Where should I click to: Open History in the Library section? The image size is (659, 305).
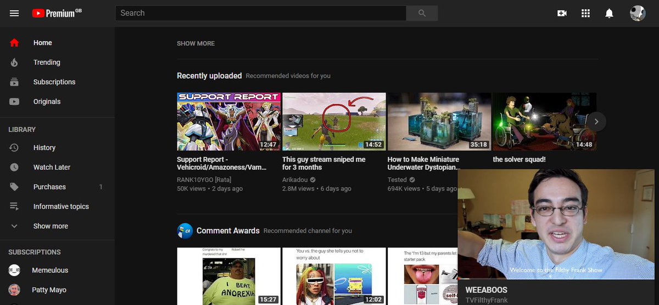coord(57,148)
